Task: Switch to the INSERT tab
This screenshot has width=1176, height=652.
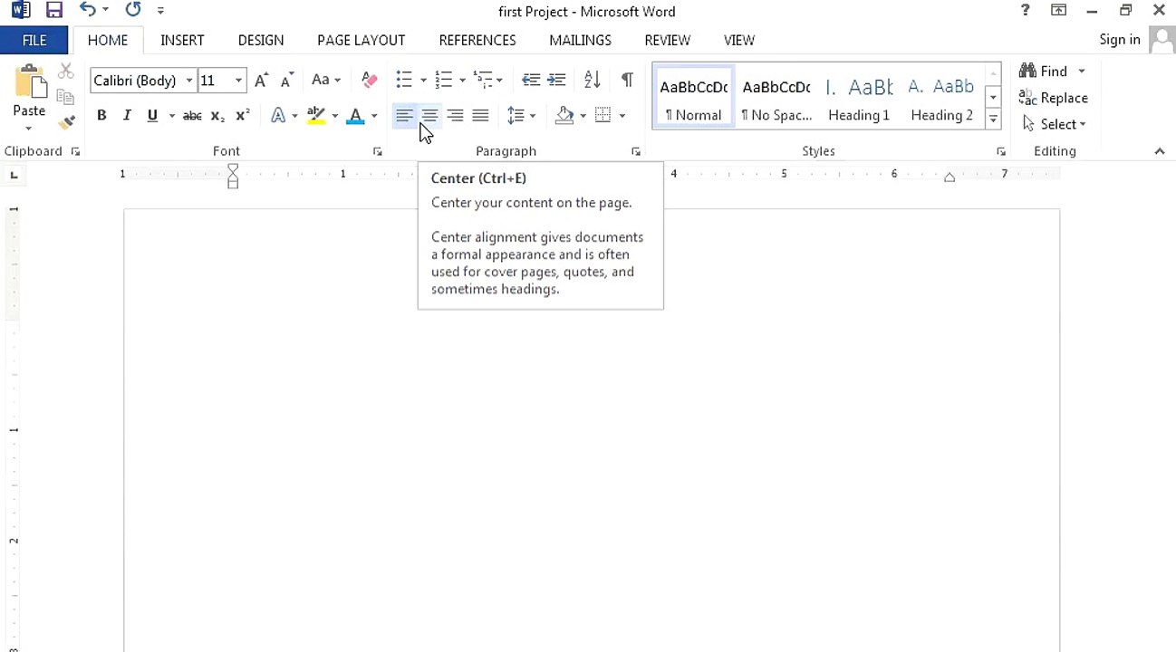Action: (x=182, y=40)
